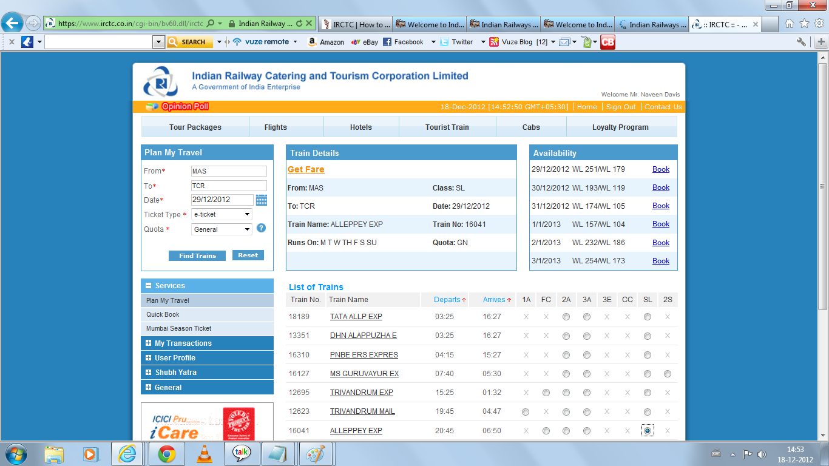Image resolution: width=829 pixels, height=466 pixels.
Task: Select the SL class radio for ALLEPPEY EXP
Action: pyautogui.click(x=647, y=430)
